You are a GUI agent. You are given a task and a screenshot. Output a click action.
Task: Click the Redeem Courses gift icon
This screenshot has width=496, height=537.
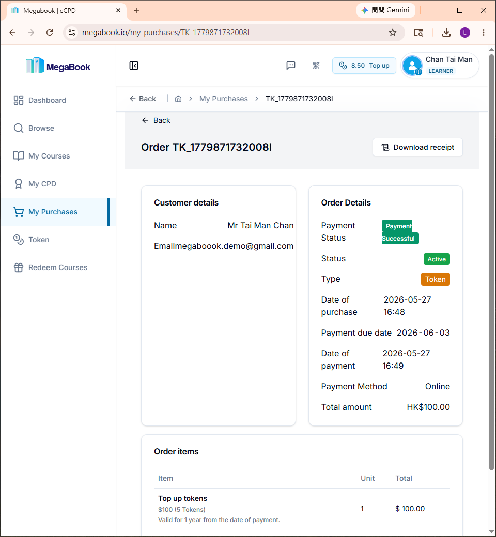tap(19, 267)
